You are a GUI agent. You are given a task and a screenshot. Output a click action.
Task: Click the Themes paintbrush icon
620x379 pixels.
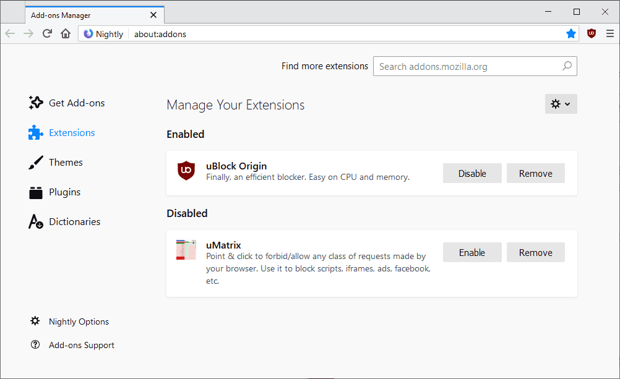pyautogui.click(x=36, y=162)
